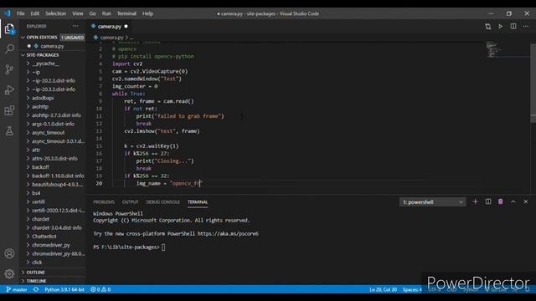
Task: Open Run and Debug view icon
Action: (9, 89)
